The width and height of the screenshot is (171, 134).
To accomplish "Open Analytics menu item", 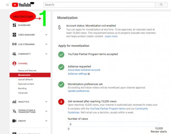I will coord(24,102).
